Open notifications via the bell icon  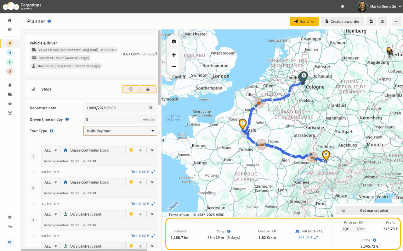343,6
